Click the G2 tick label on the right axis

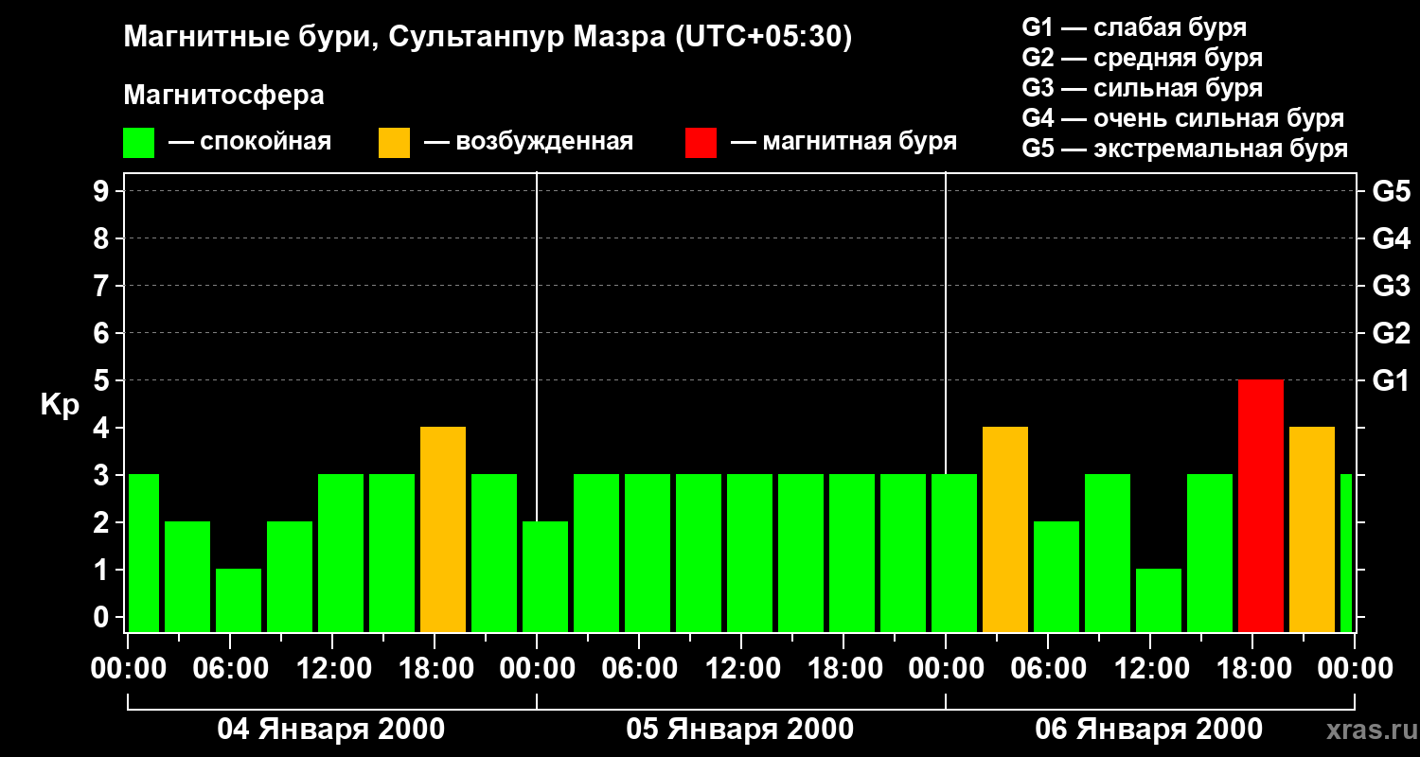(1392, 333)
